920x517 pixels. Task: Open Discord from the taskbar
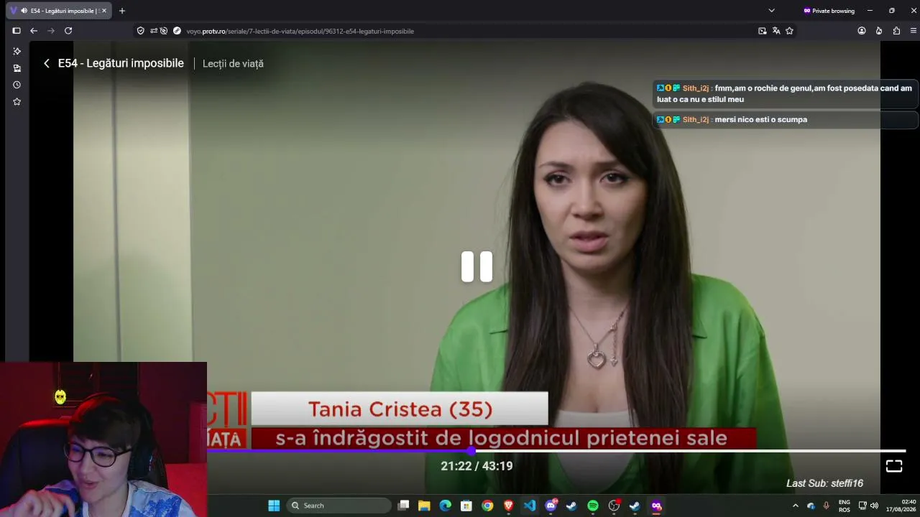click(x=551, y=506)
